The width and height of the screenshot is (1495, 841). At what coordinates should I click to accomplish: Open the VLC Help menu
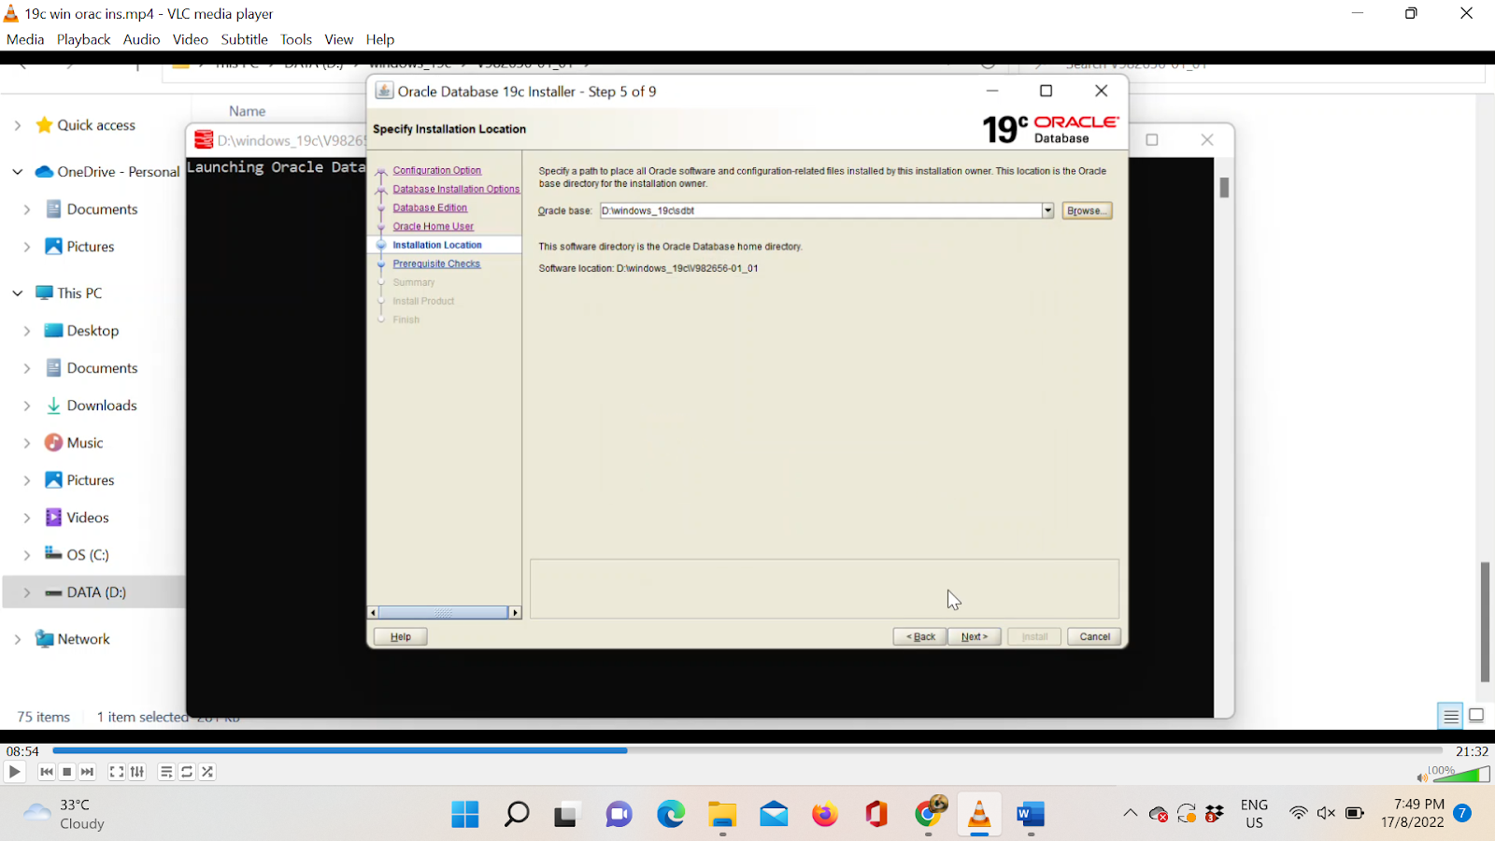[379, 39]
